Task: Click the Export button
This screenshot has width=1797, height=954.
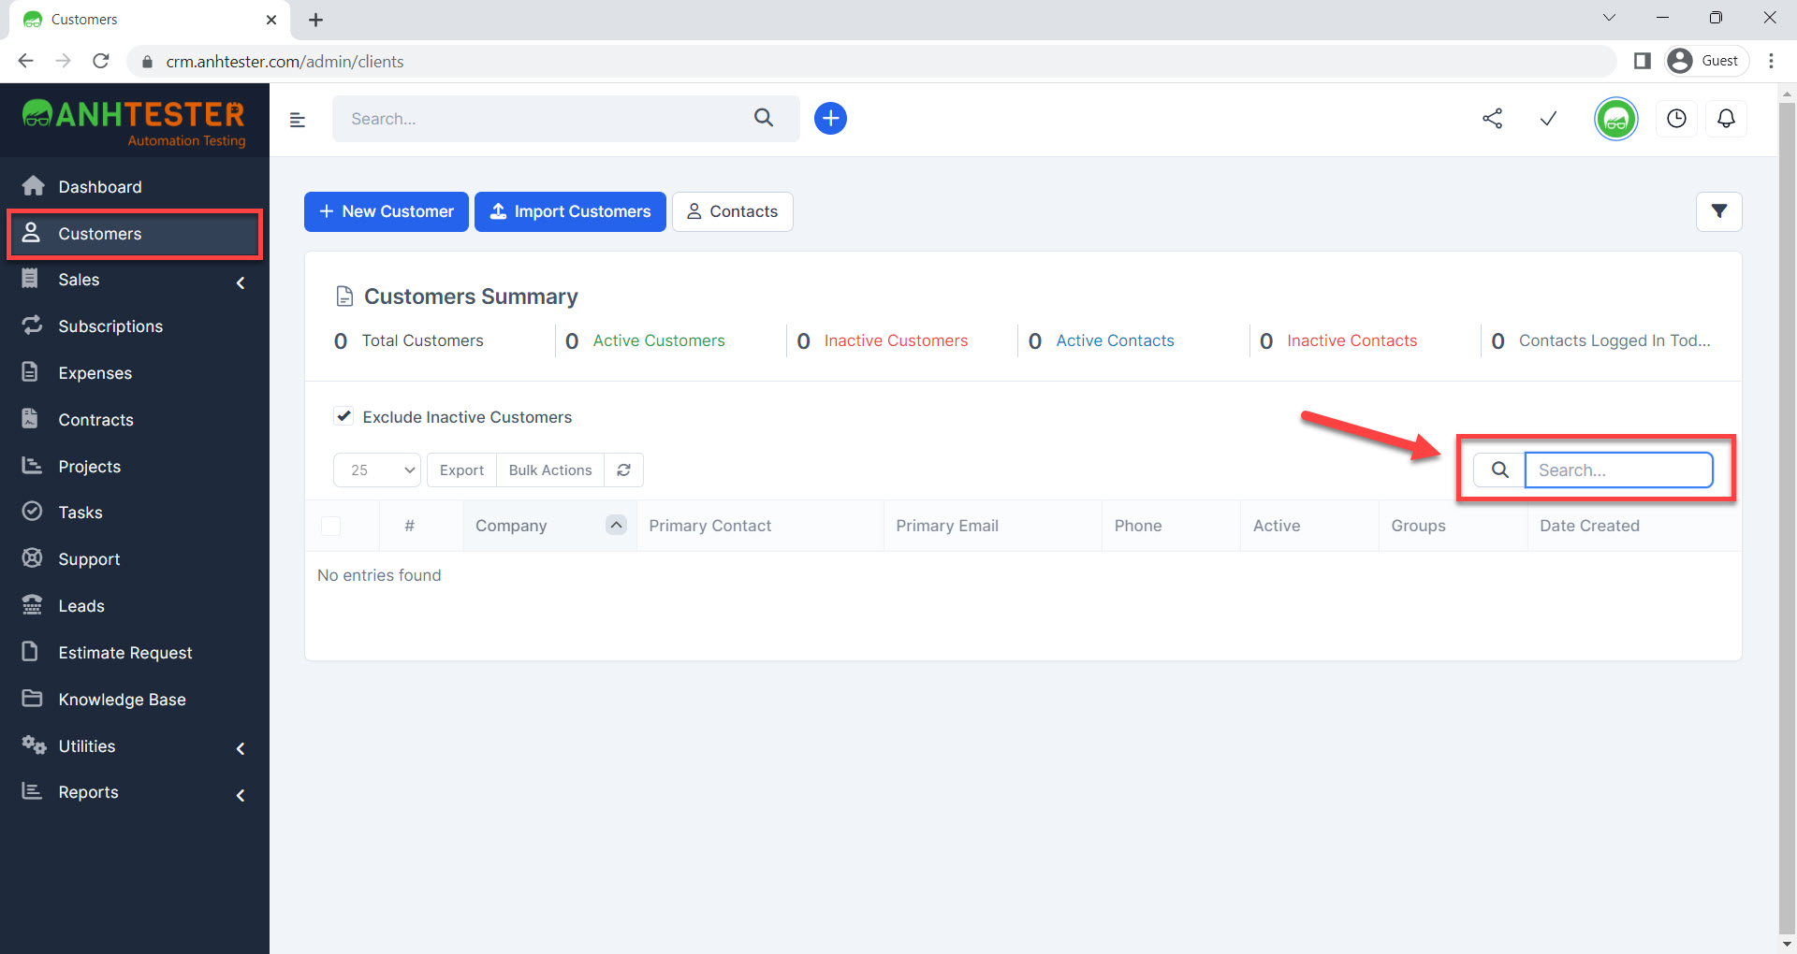Action: tap(461, 470)
